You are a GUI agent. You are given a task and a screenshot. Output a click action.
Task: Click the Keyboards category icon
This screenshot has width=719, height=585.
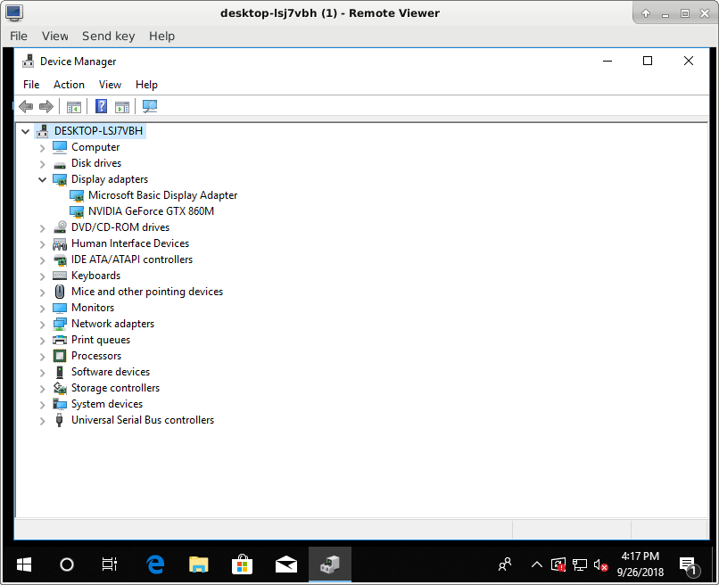click(x=60, y=276)
